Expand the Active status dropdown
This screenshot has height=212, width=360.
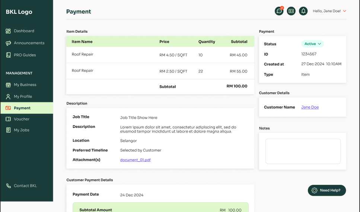[x=312, y=44]
